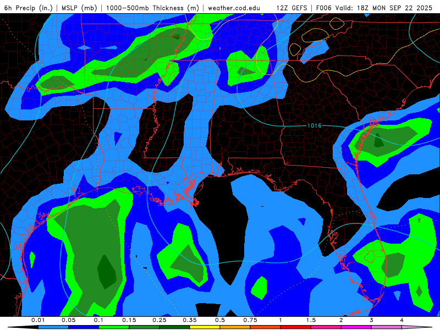440x330 pixels.
Task: Click the 0.75 value on the legend
Action: point(250,320)
